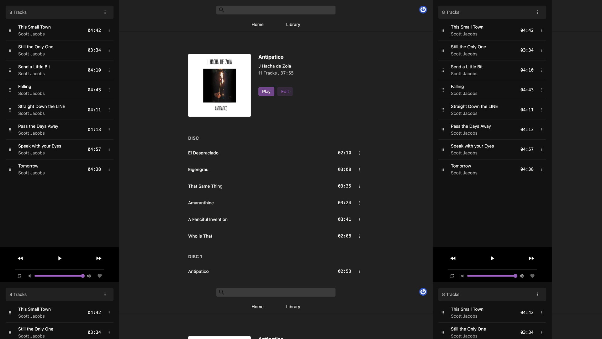This screenshot has width=602, height=339.
Task: Start playback in the left player
Action: tap(60, 258)
